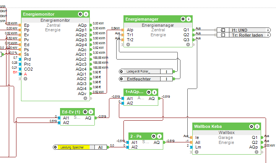The height and width of the screenshot is (163, 276).
Task: Select the Q3 output of Energiemanager
Action: [x=186, y=40]
